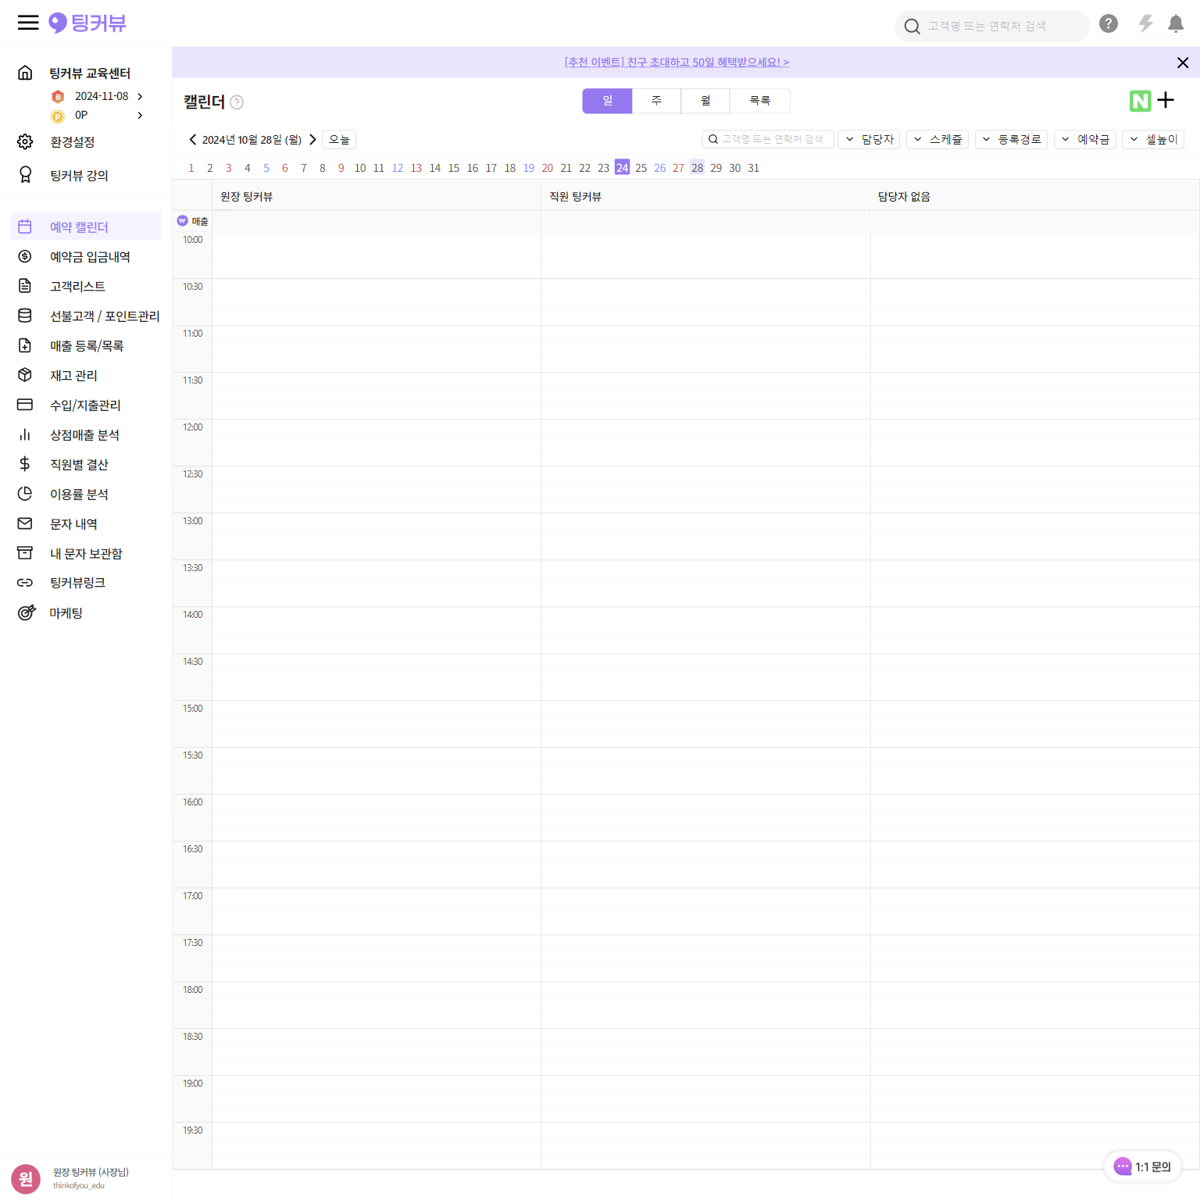Open 예약 캘린더 menu item
Viewport: 1200px width, 1200px height.
(86, 227)
